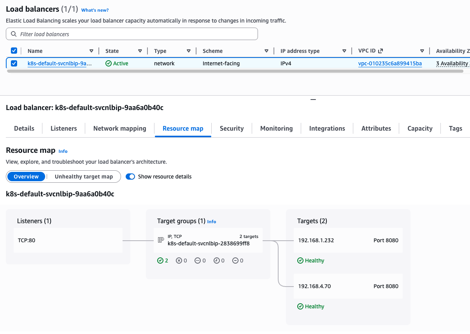Uncheck the k8s-default-svcnlbip row checkbox
The width and height of the screenshot is (470, 334).
[14, 63]
